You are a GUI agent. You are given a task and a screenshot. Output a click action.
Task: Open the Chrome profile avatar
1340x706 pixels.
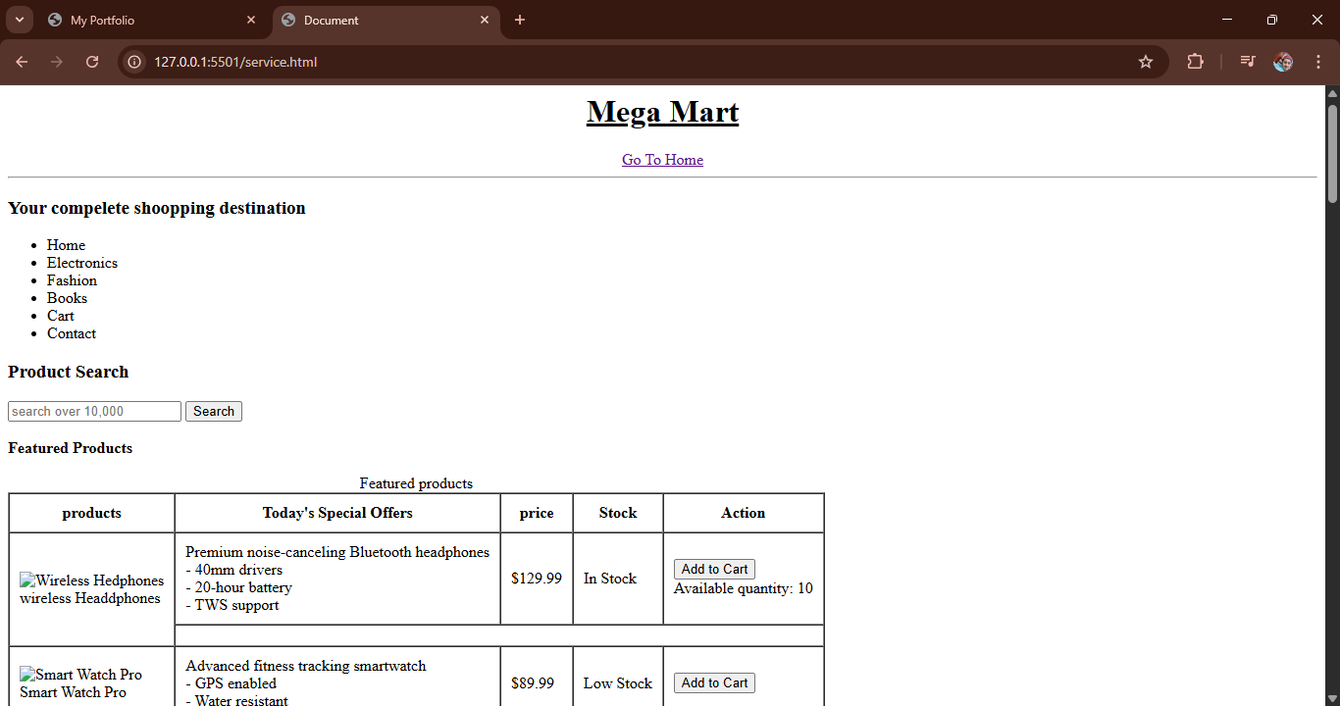[x=1283, y=62]
